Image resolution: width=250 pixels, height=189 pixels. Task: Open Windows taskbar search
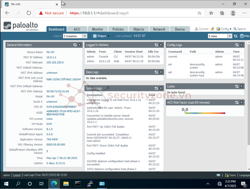18,184
